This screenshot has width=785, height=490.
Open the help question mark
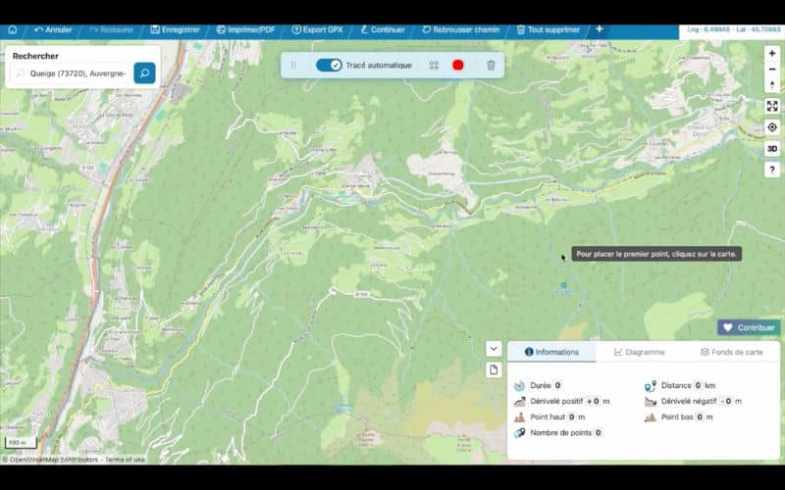pyautogui.click(x=772, y=170)
